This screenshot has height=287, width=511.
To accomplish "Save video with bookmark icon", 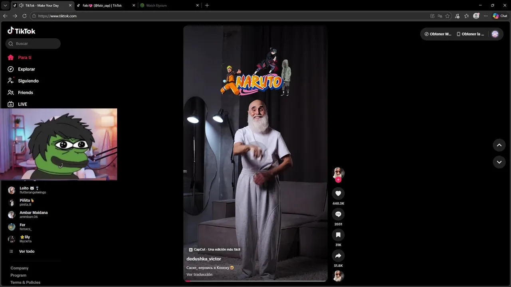I will [x=338, y=235].
